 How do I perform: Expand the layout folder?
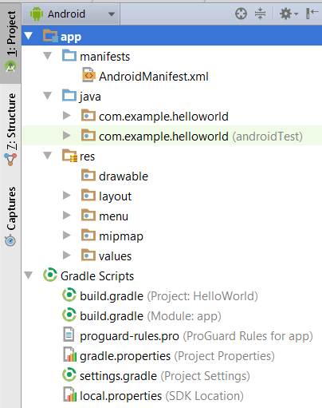66,196
